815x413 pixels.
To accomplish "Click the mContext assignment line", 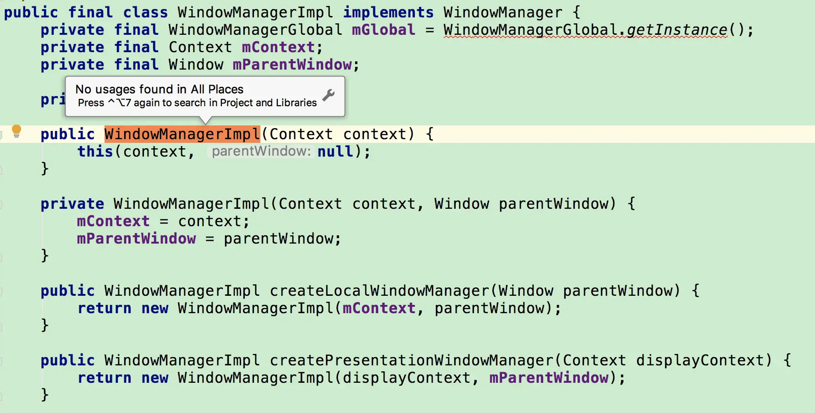I will coord(163,221).
